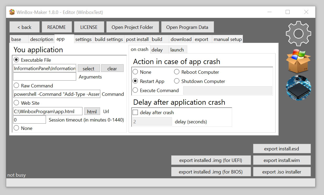Click the Execute Command text field

tap(227, 90)
